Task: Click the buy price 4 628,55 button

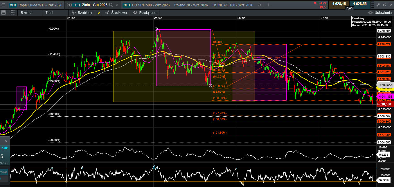Action: pyautogui.click(x=360, y=3)
